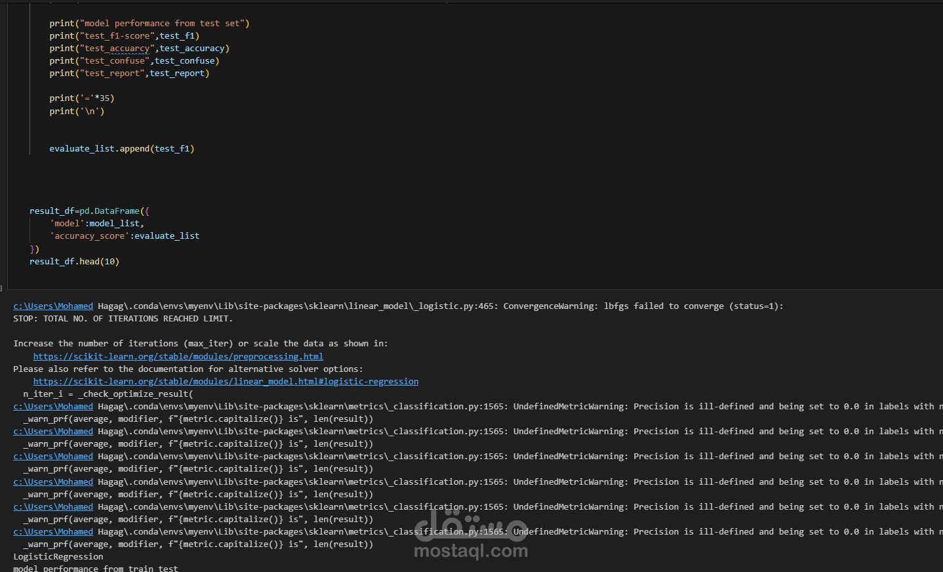Image resolution: width=943 pixels, height=572 pixels.
Task: Click the code line print('='*35)
Action: click(82, 98)
